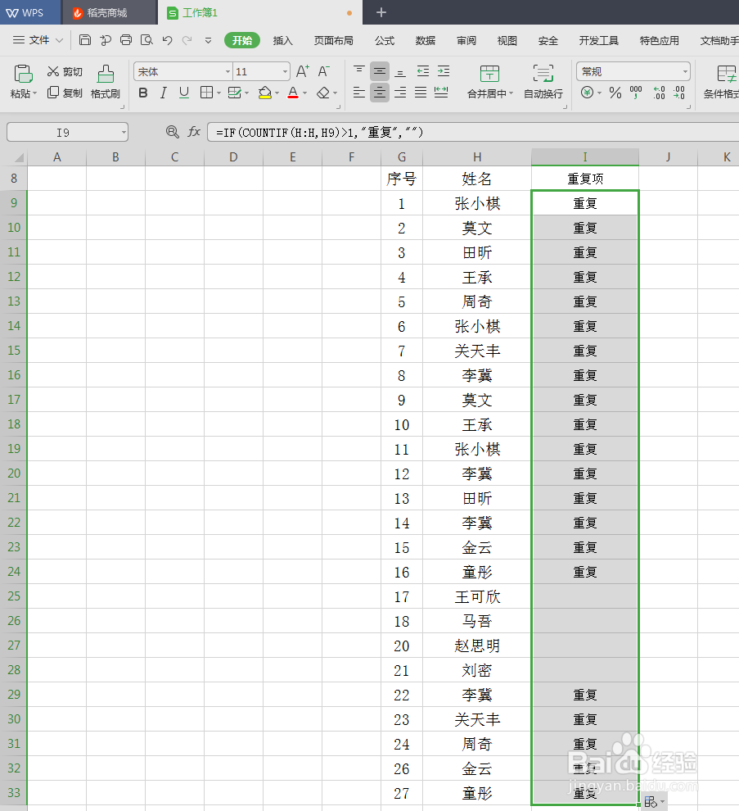Expand the borders dropdown arrow
This screenshot has width=739, height=811.
(x=219, y=93)
